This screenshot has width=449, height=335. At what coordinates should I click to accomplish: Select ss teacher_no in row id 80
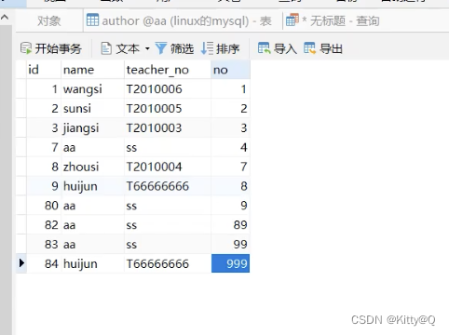coord(168,206)
